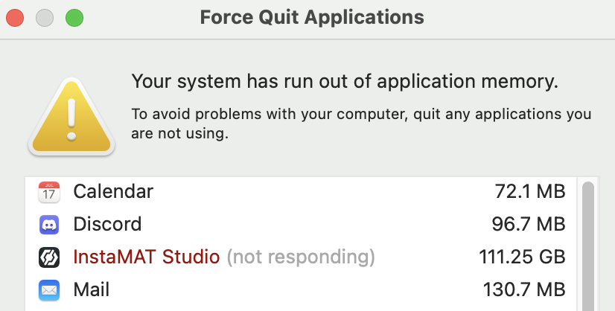Select the InstaMAT Studio name in red

coord(147,257)
